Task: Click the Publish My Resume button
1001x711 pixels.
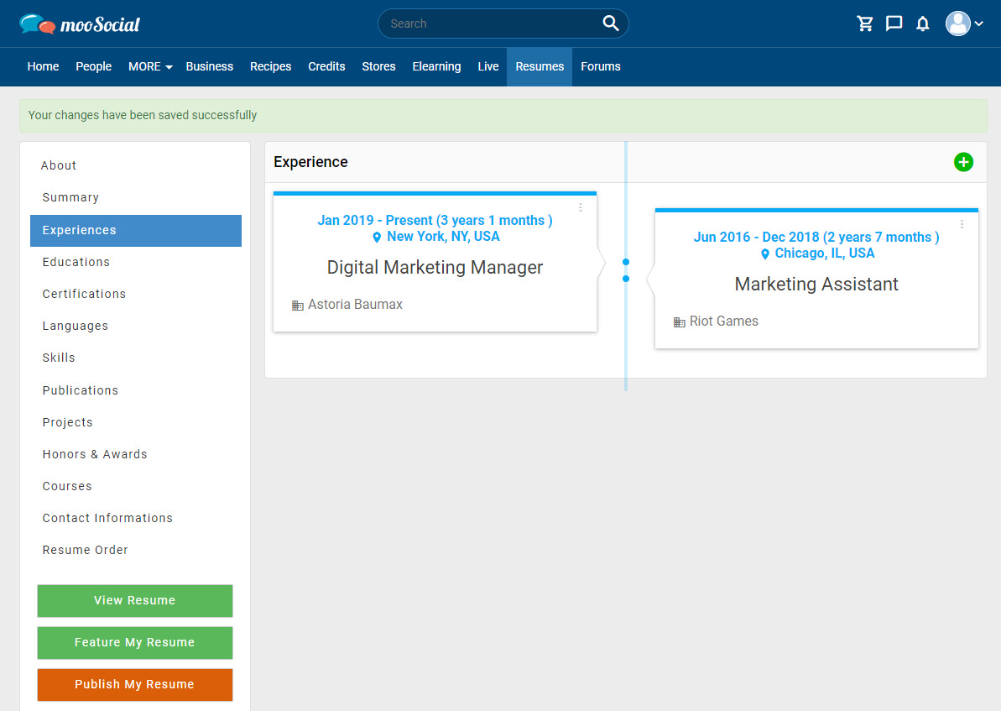Action: click(x=135, y=685)
